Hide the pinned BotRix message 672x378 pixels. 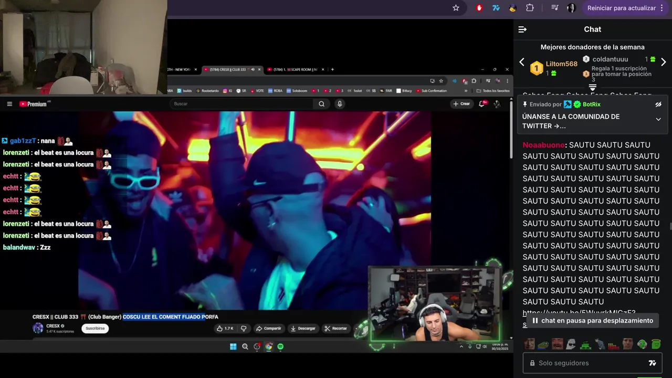point(658,104)
